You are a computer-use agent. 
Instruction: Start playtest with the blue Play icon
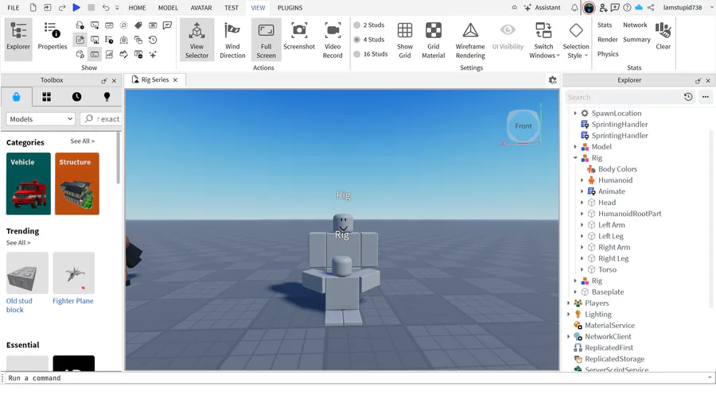[76, 7]
